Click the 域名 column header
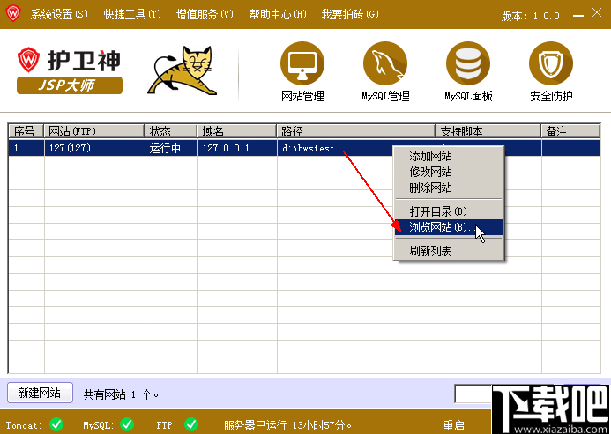 pos(237,131)
